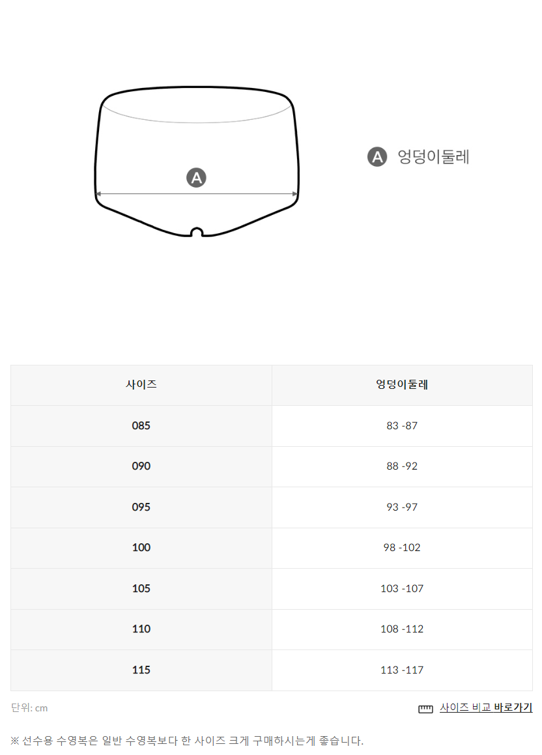Click the 사이즈 column header
This screenshot has width=542, height=755.
(x=141, y=385)
